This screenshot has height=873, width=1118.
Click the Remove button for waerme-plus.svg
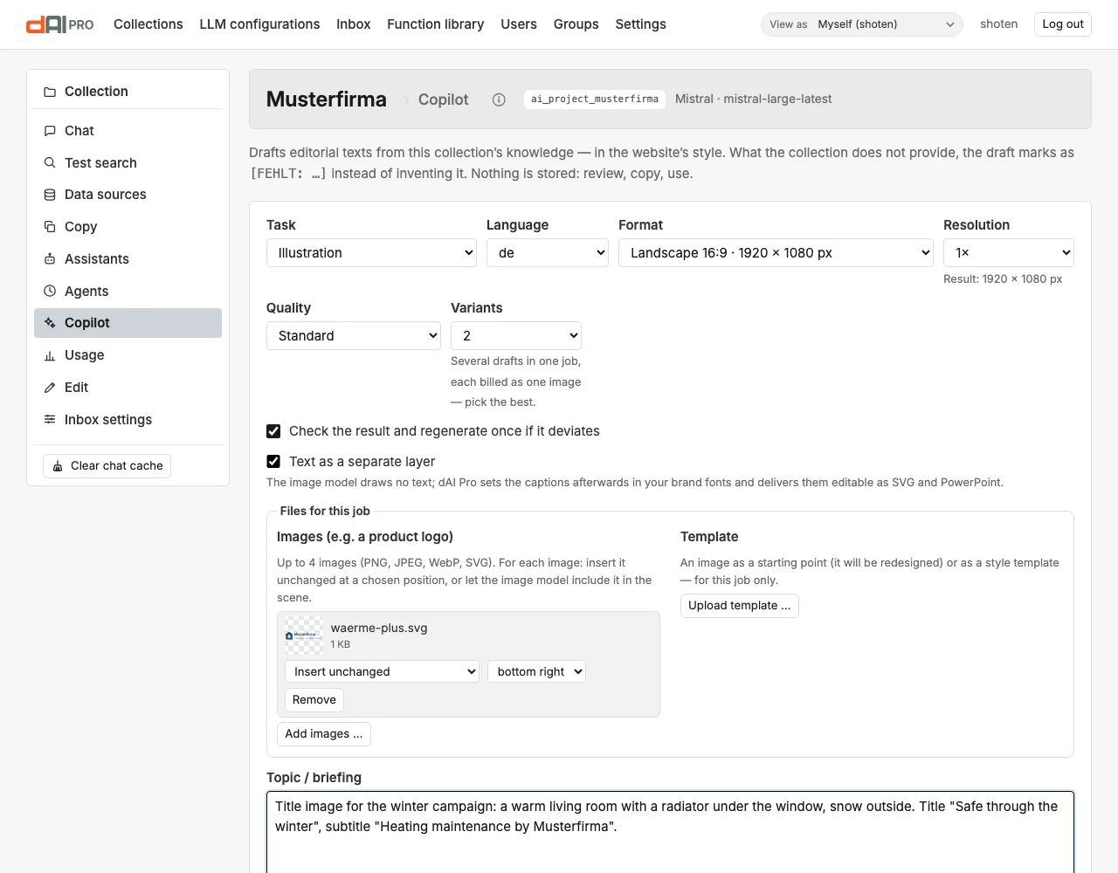pos(314,700)
